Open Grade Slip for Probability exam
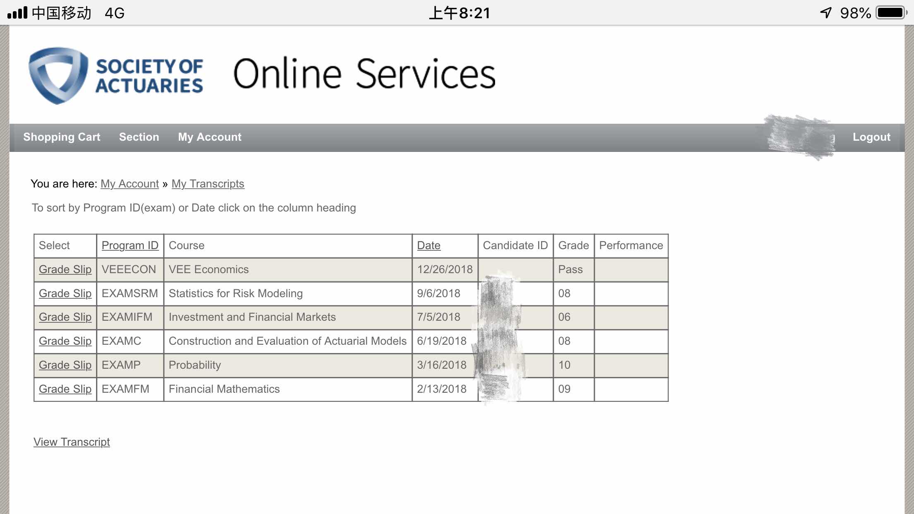Screen dimensions: 914x514 click(x=65, y=365)
